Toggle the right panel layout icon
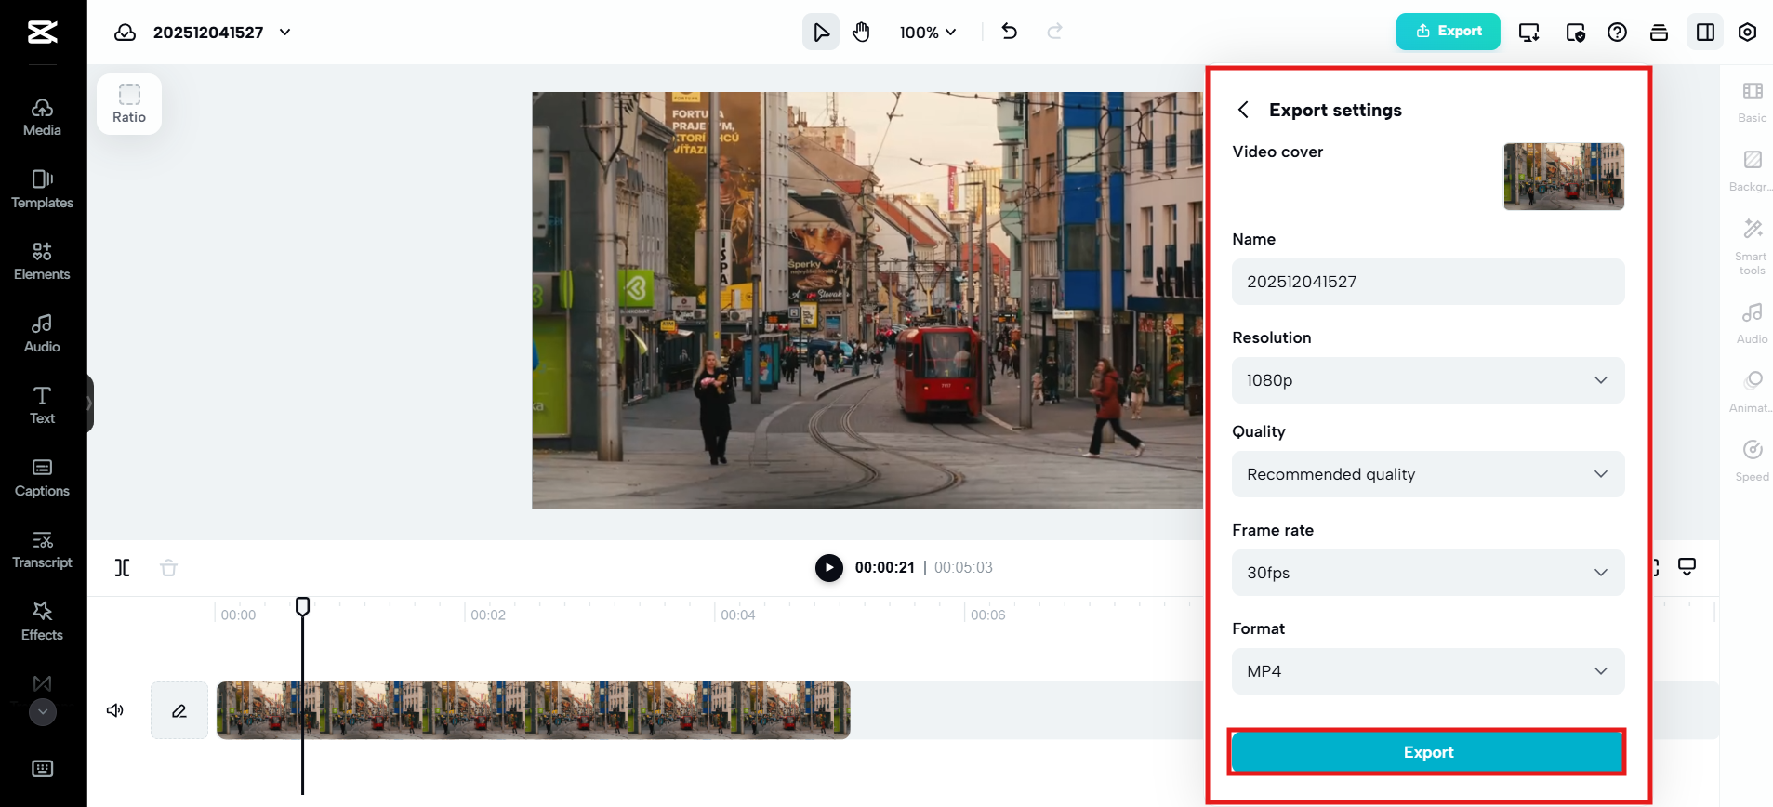The width and height of the screenshot is (1773, 807). [x=1705, y=33]
